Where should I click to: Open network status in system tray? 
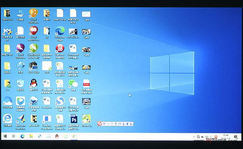pos(198,137)
